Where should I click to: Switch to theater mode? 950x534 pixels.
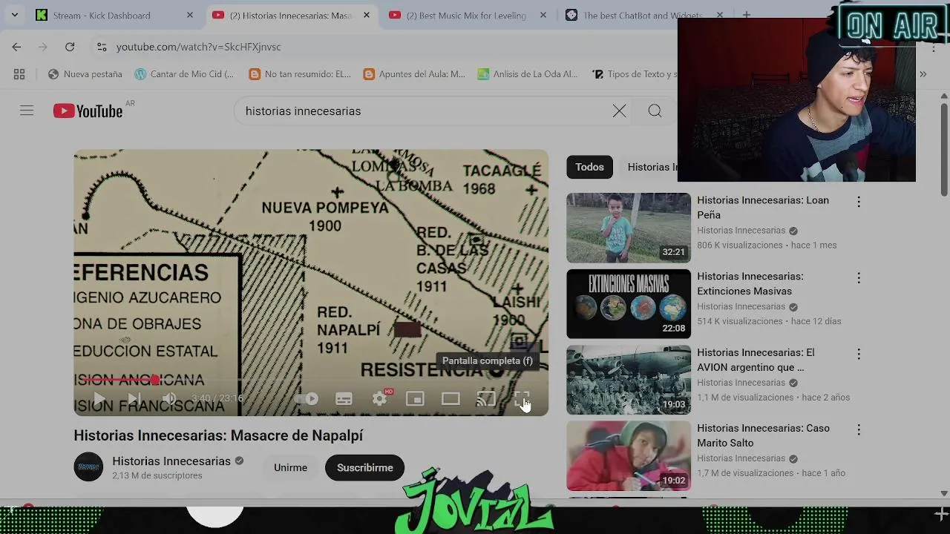451,399
